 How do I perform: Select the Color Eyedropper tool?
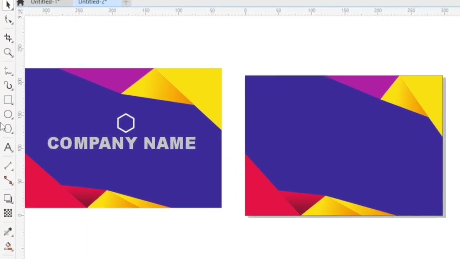tap(8, 232)
